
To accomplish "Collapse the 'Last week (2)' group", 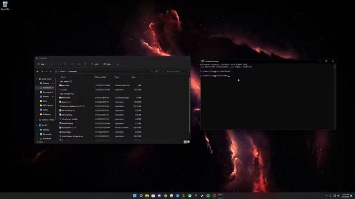I will tap(65, 81).
